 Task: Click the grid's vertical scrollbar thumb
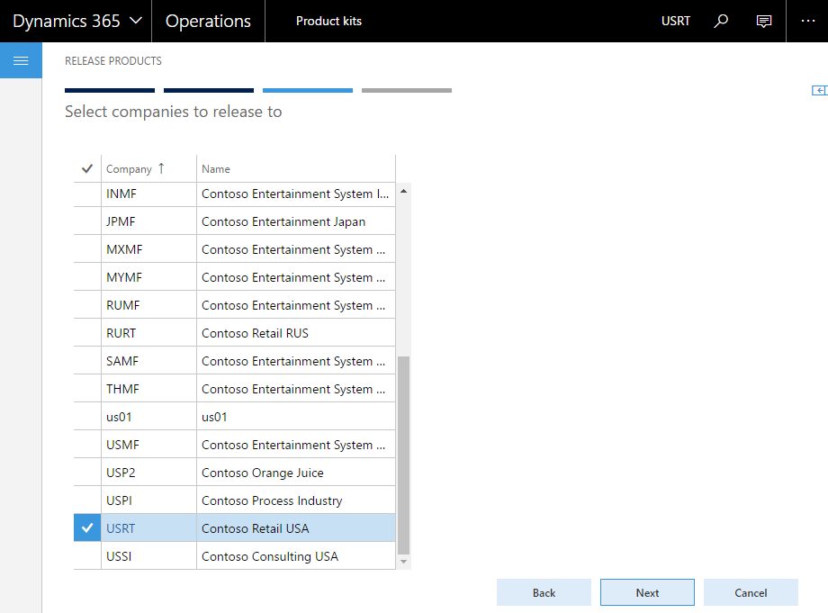click(403, 455)
